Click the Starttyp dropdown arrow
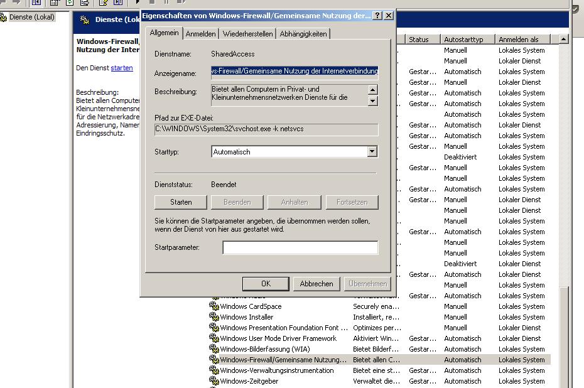The width and height of the screenshot is (584, 388). (x=372, y=151)
